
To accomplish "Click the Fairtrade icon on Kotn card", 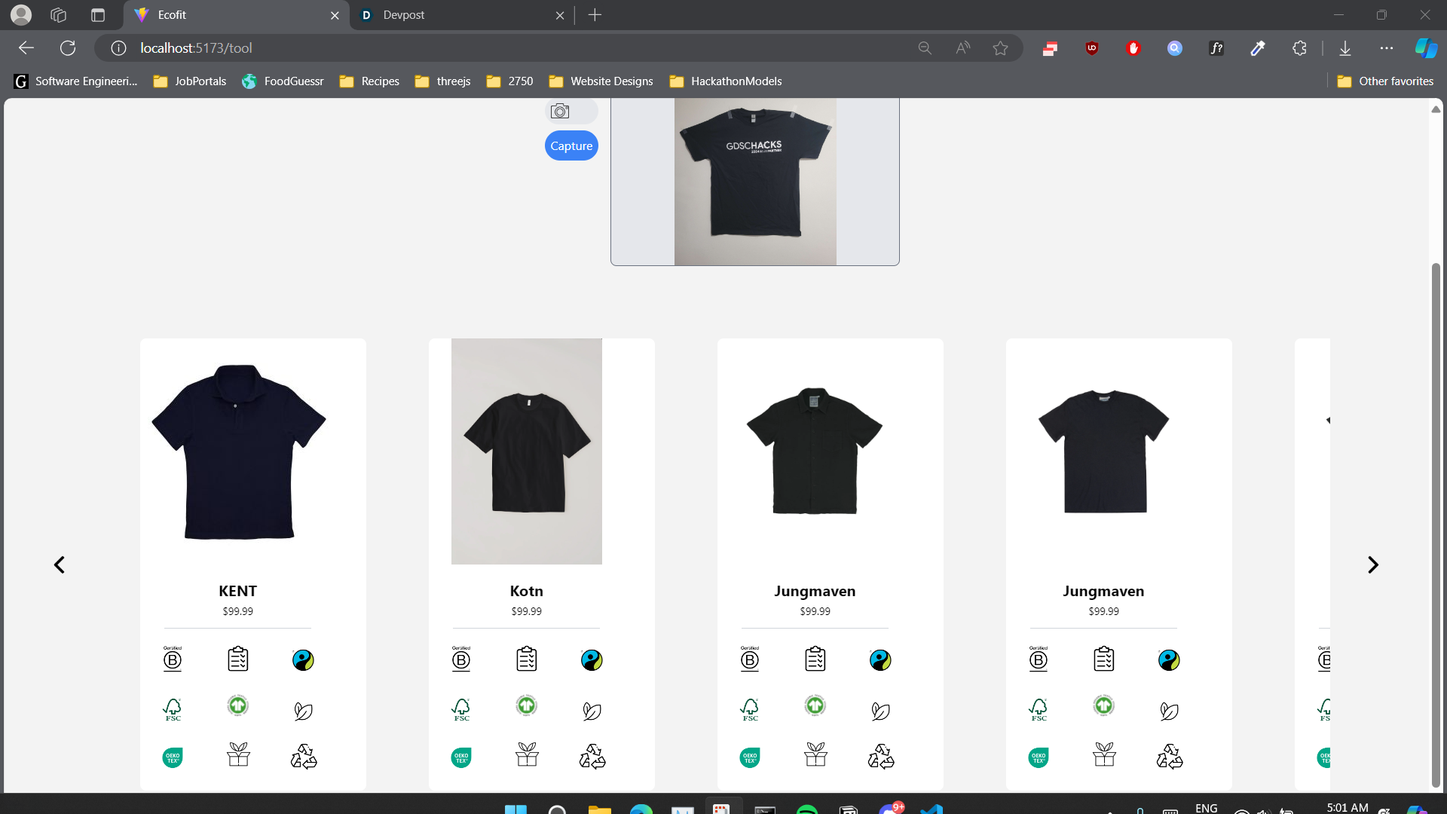I will point(592,660).
